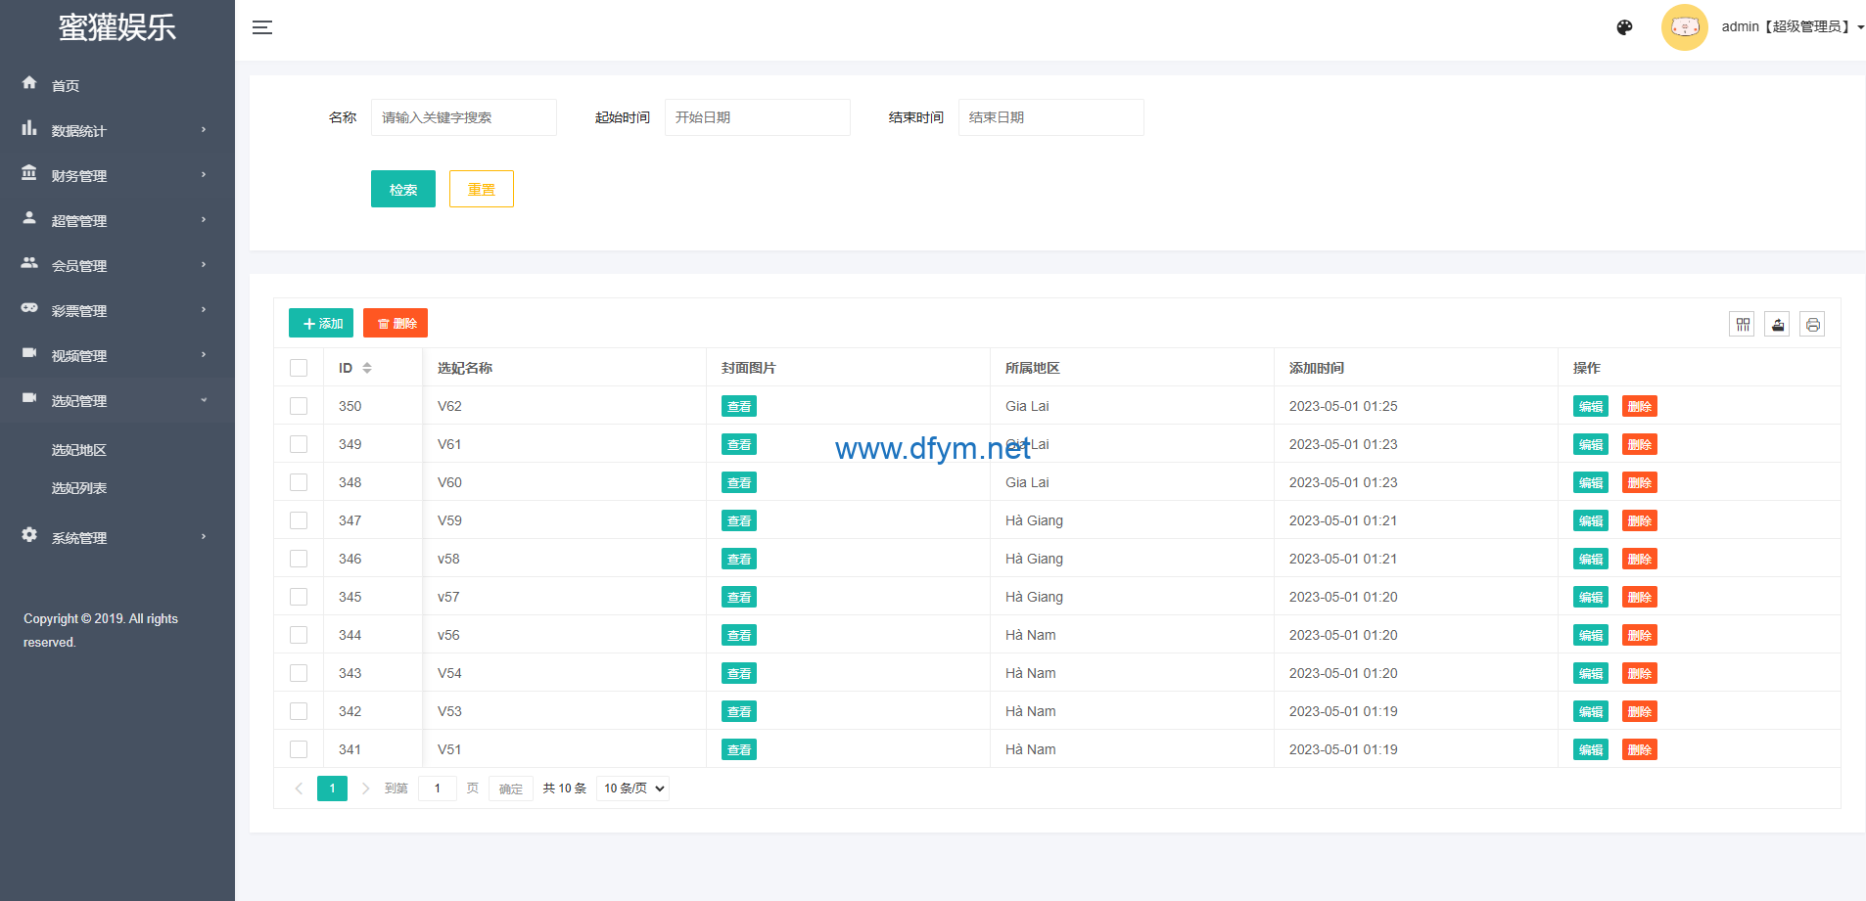Tick the select-all header checkbox
The height and width of the screenshot is (901, 1866).
coord(299,368)
